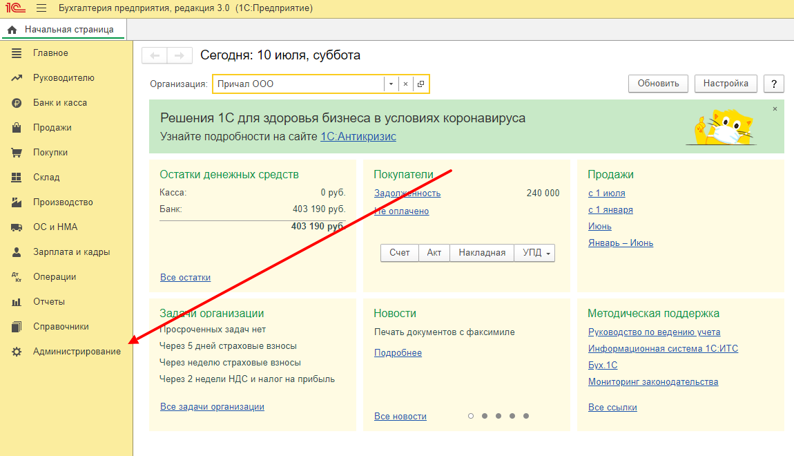
Task: Select the fifth news page dot
Action: tap(526, 416)
